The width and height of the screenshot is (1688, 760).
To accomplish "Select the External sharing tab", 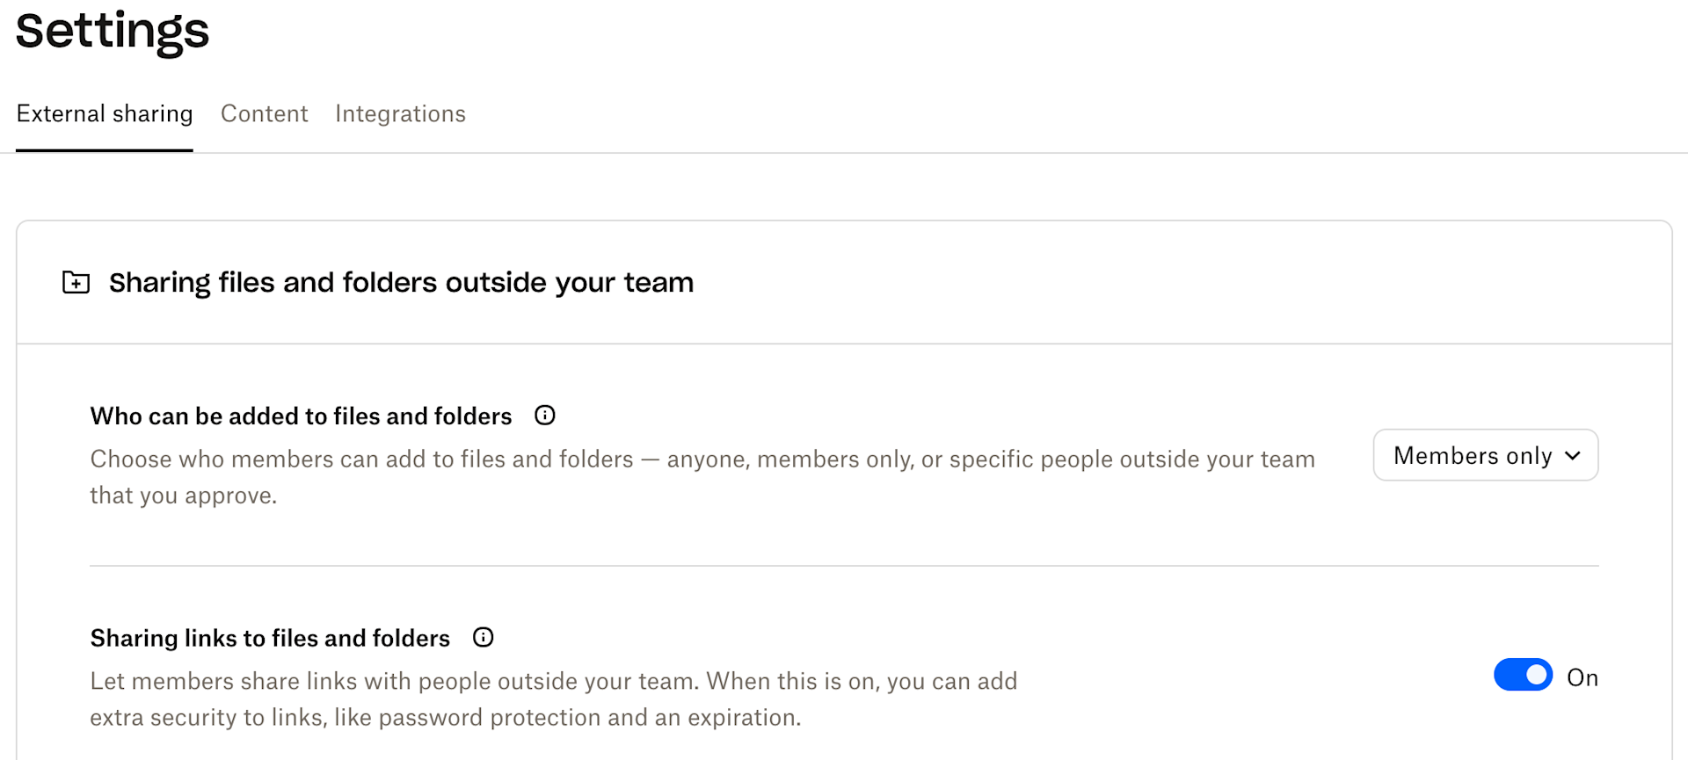I will pos(104,113).
